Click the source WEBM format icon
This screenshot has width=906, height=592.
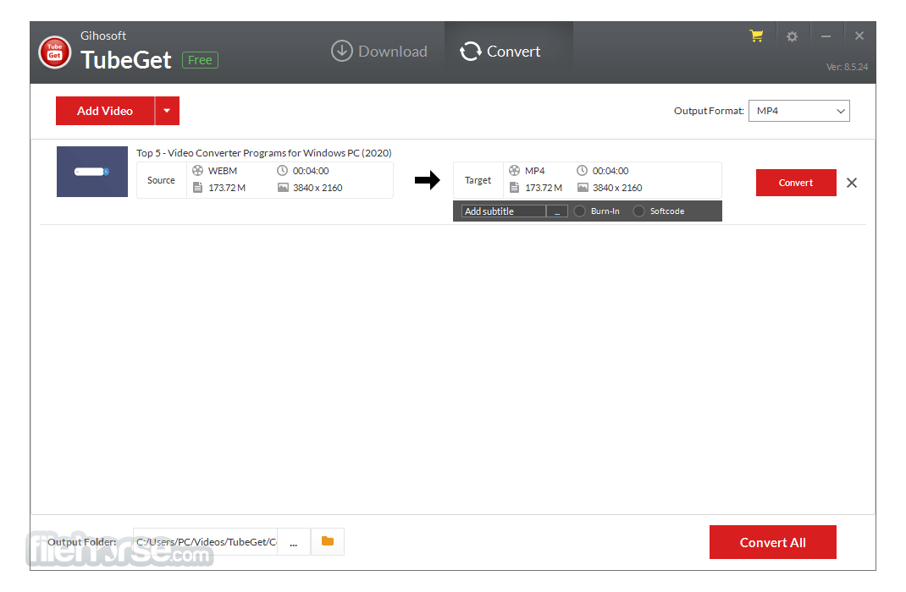pos(197,171)
